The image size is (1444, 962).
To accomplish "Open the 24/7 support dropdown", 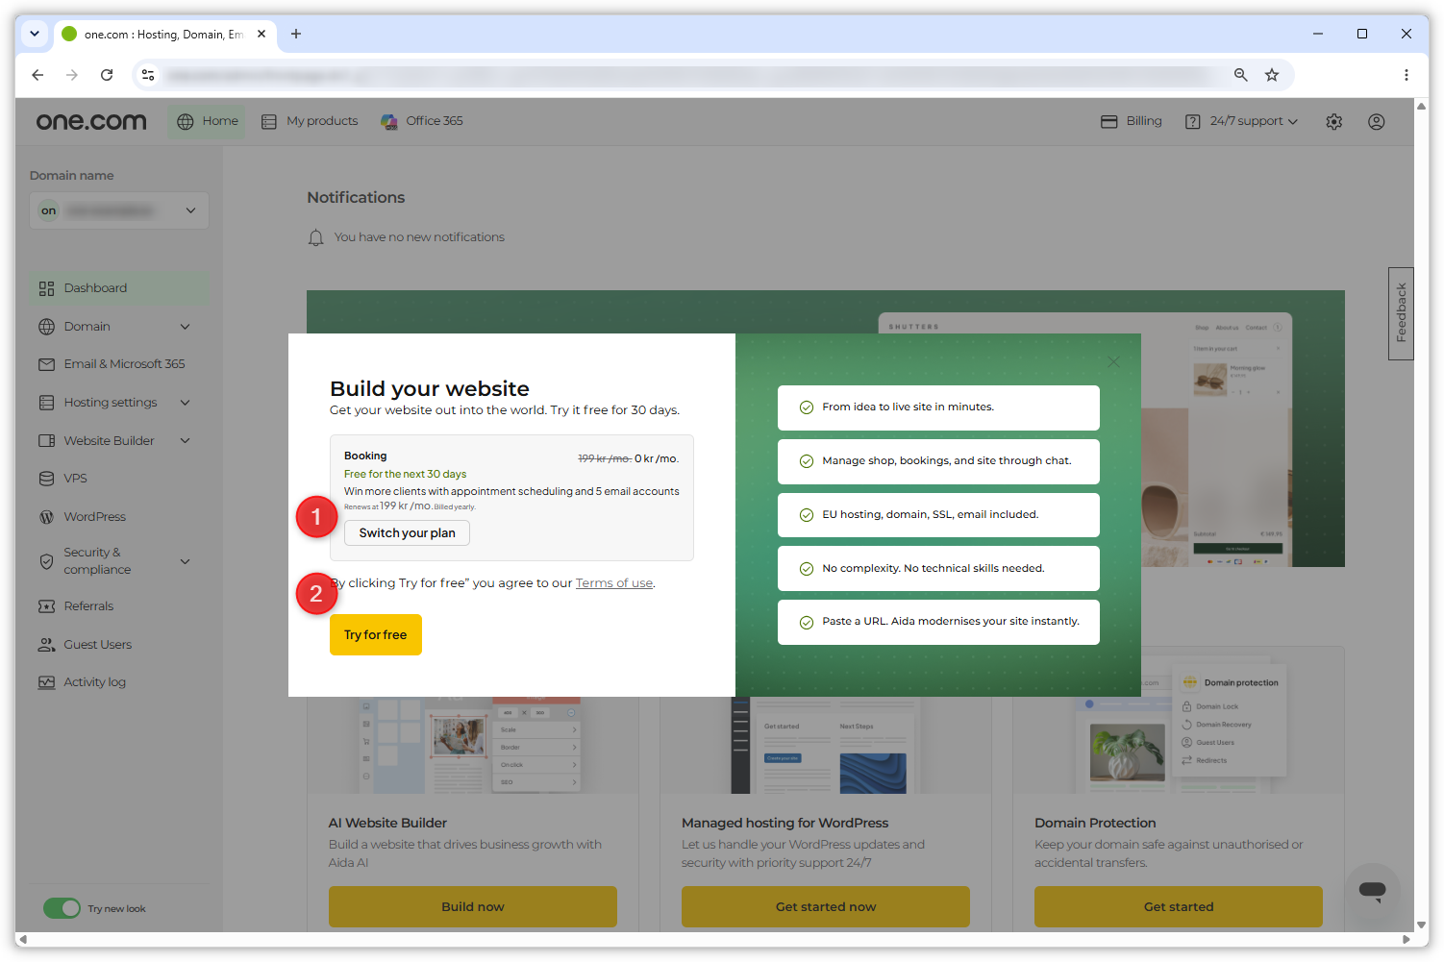I will (x=1241, y=121).
